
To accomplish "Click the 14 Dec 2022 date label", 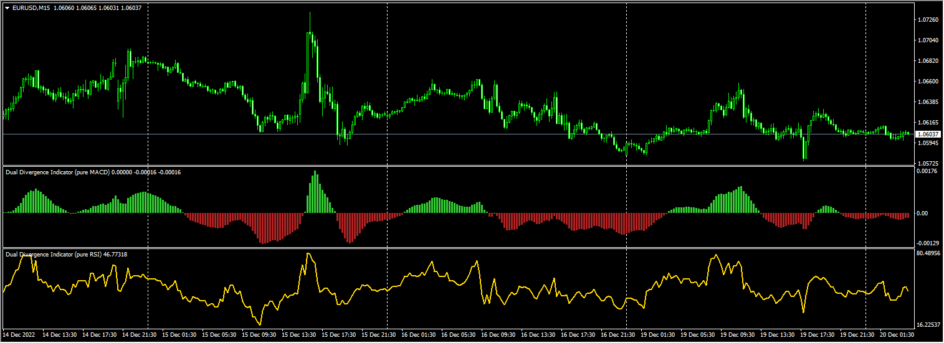I will coord(20,334).
